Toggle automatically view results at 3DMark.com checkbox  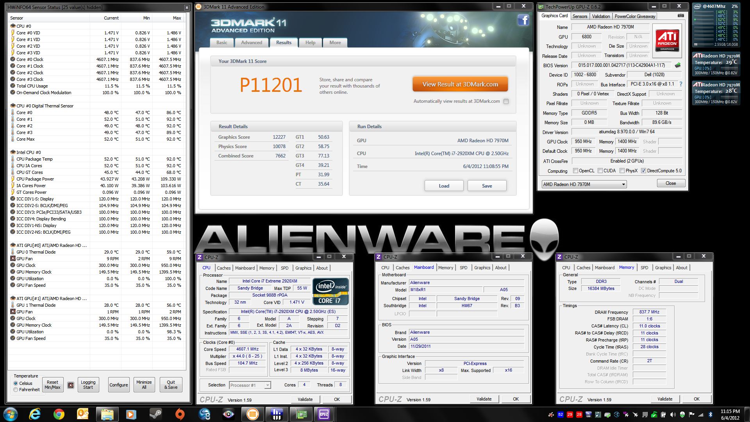point(506,101)
